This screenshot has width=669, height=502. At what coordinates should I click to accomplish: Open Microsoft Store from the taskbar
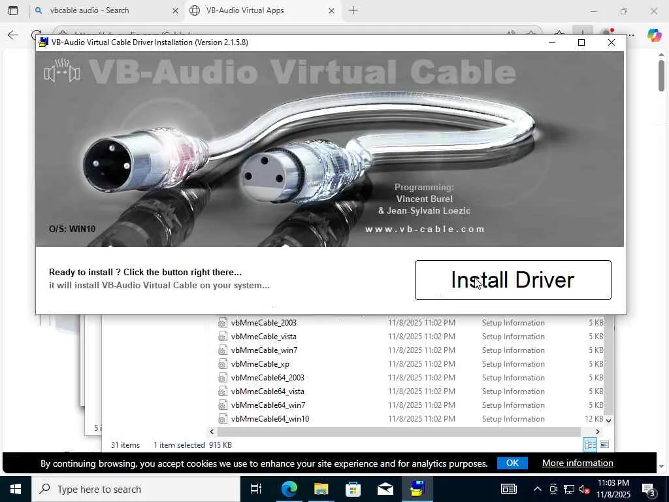(353, 489)
